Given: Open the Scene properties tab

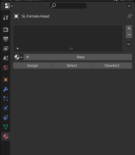Looking at the screenshot, I should 6,58.
